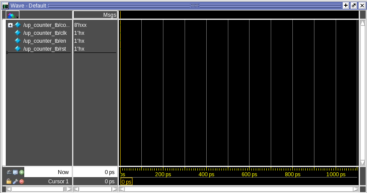This screenshot has height=193, width=367.
Task: Click the Now time value 0 ps
Action: [x=110, y=172]
